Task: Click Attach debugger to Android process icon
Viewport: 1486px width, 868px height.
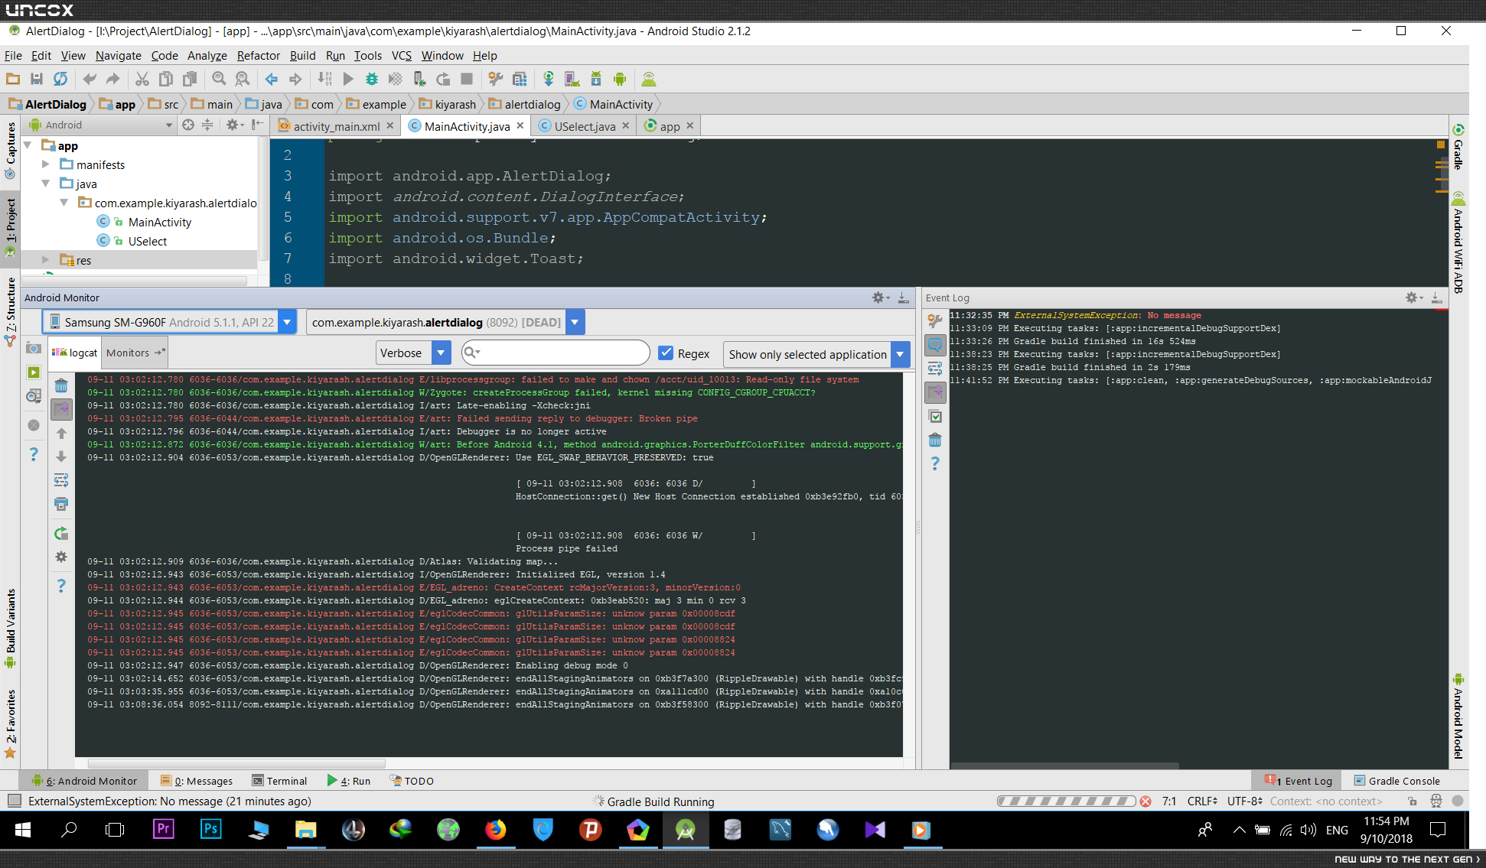Action: pyautogui.click(x=419, y=79)
